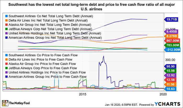
Task: Click the 9.495B United debt value tag
Action: (171, 31)
